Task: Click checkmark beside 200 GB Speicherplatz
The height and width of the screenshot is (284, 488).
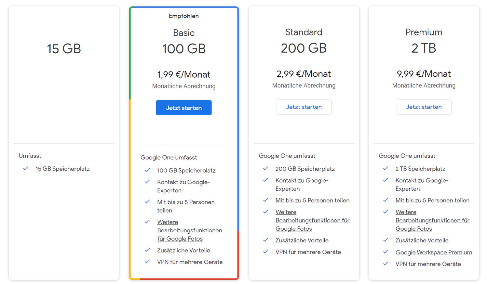Action: coord(266,168)
